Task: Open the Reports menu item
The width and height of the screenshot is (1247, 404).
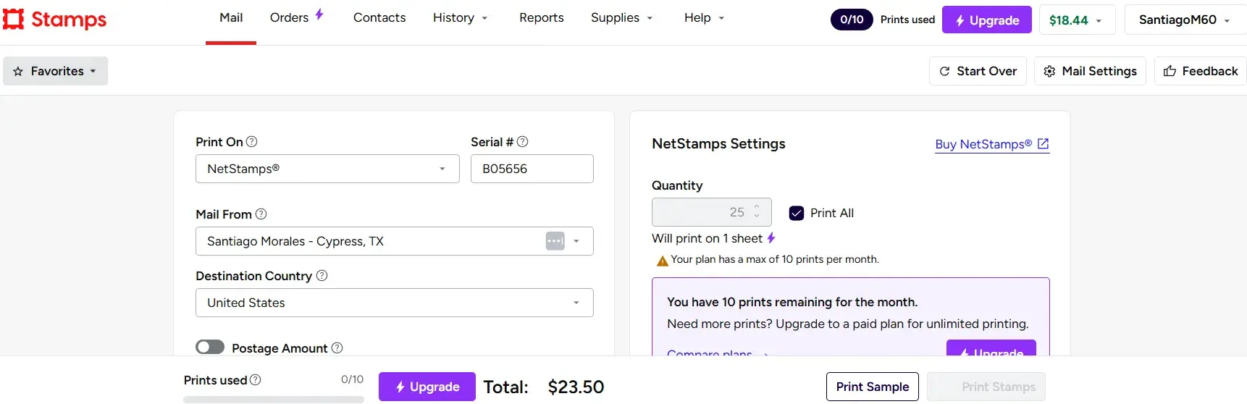Action: pyautogui.click(x=541, y=17)
